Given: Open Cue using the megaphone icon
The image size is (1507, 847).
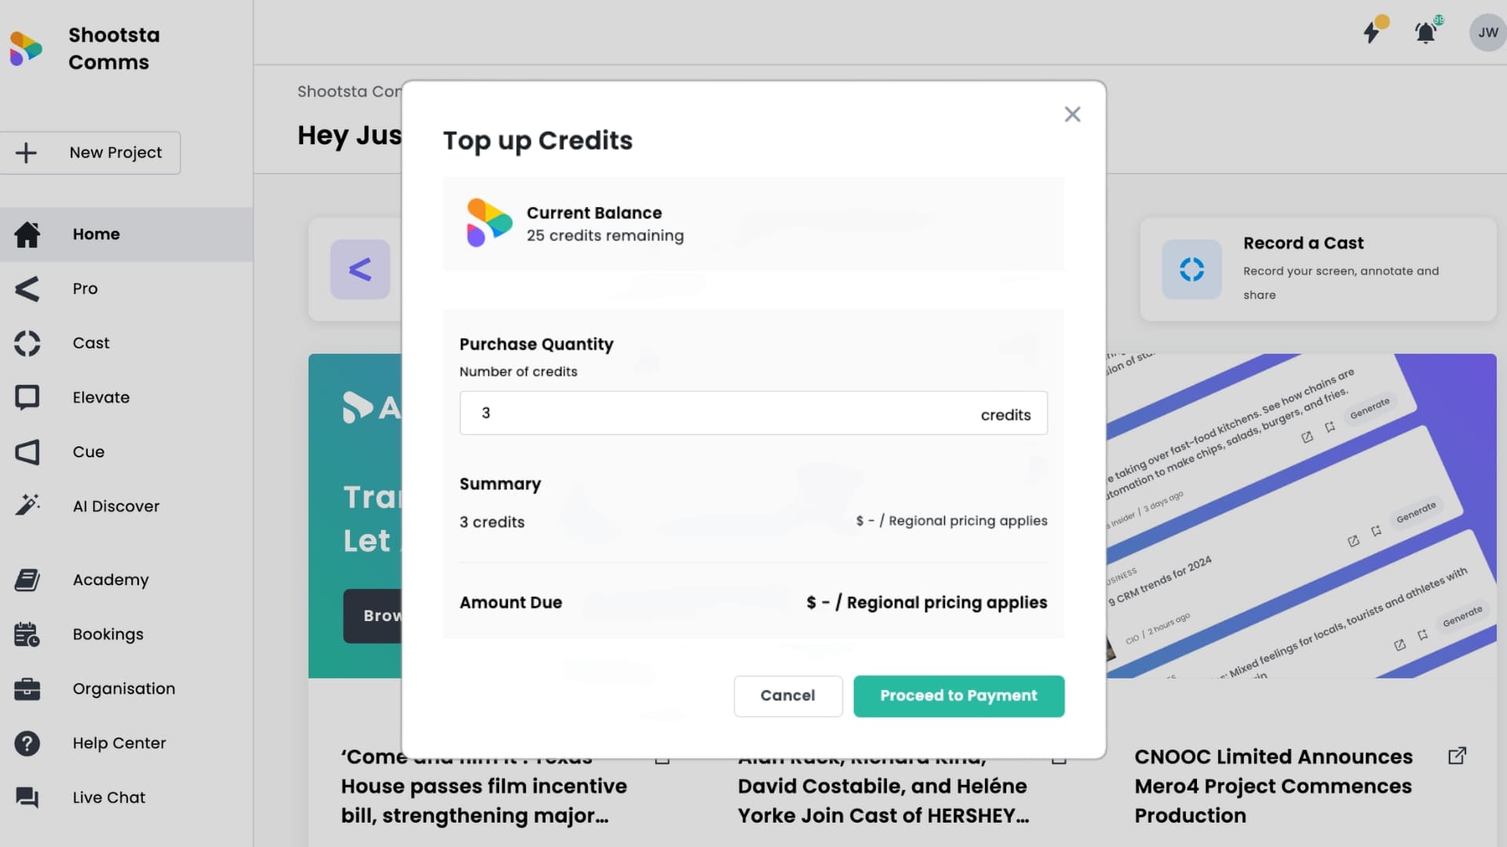Looking at the screenshot, I should tap(27, 452).
